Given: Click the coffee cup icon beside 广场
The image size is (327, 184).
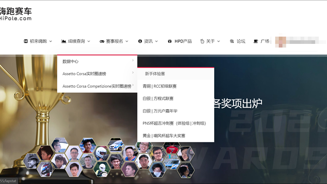Looking at the screenshot, I should pyautogui.click(x=256, y=41).
